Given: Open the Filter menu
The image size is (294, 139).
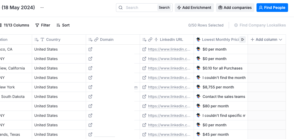Looking at the screenshot, I should (x=43, y=25).
